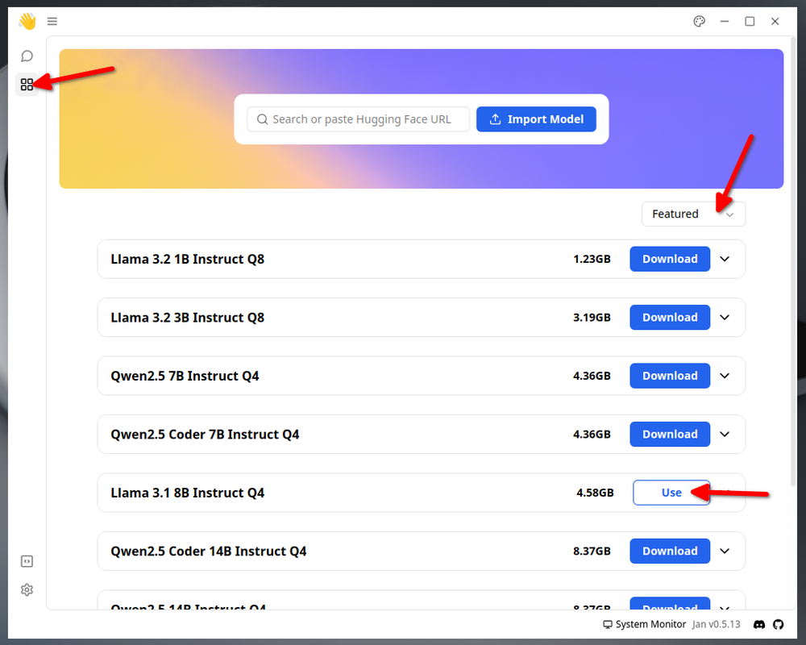
Task: Download Qwen2.5 Coder 7B Instruct Q4
Action: point(670,434)
